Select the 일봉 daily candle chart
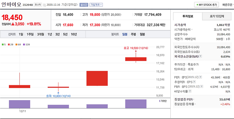Image resolution: width=234 pixels, height=119 pixels. coord(125,34)
